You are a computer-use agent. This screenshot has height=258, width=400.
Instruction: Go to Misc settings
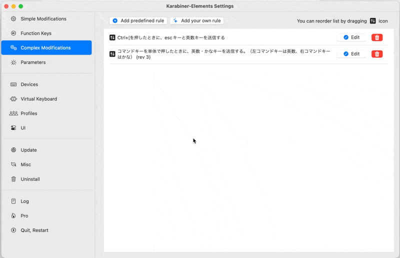[x=46, y=164]
